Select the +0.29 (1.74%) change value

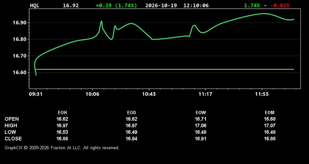(x=116, y=6)
